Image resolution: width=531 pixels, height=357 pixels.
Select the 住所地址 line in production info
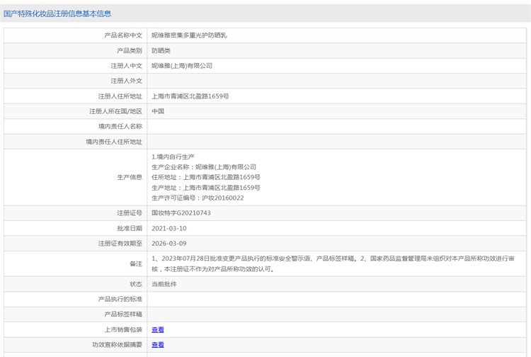206,177
